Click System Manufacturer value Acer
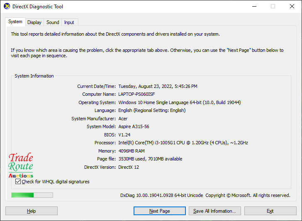 (123, 119)
